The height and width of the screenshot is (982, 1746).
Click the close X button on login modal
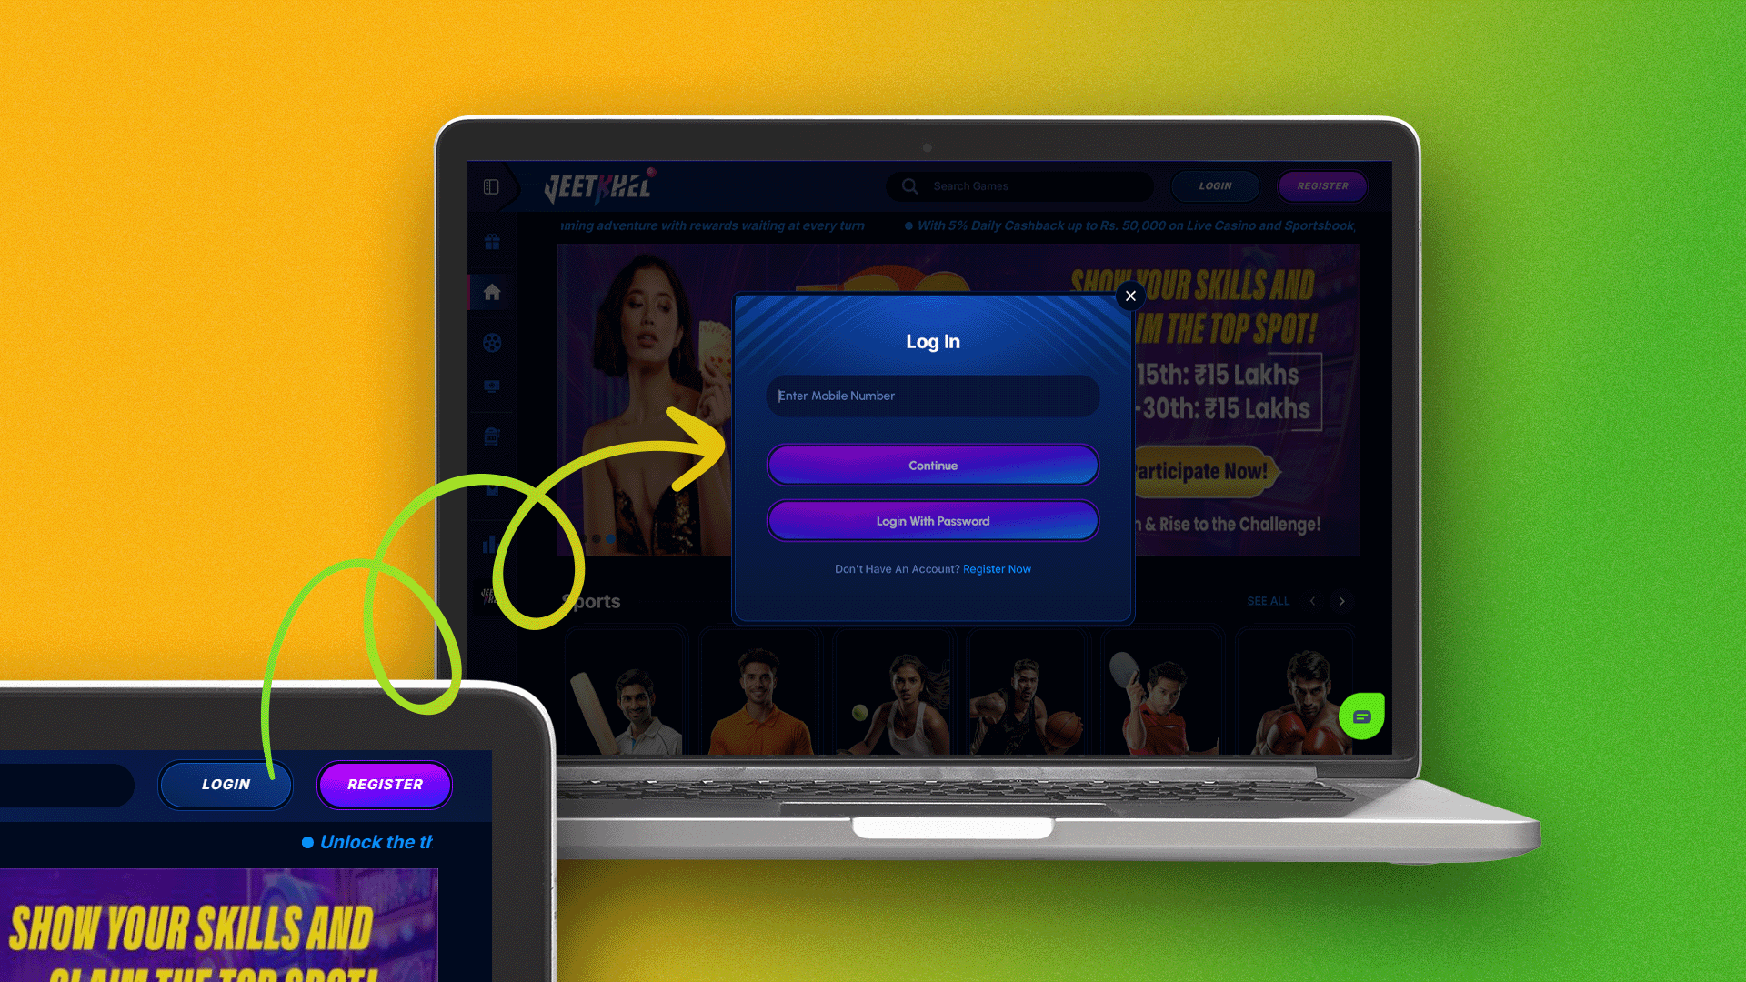pyautogui.click(x=1129, y=296)
